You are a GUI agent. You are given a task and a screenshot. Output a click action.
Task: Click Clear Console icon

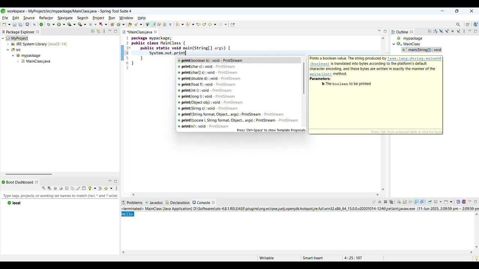point(399,202)
